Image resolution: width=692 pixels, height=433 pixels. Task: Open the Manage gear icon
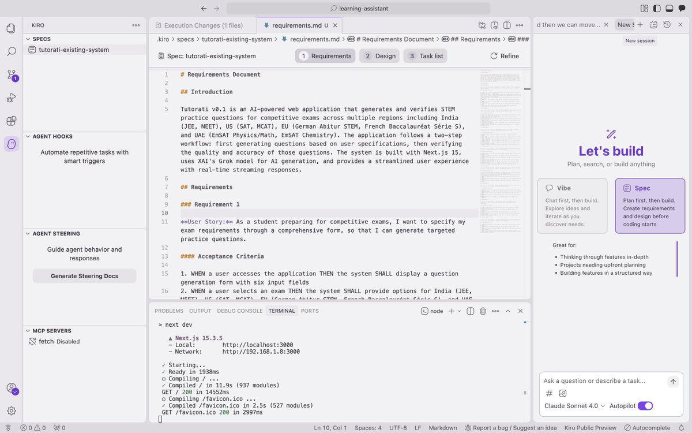click(11, 411)
